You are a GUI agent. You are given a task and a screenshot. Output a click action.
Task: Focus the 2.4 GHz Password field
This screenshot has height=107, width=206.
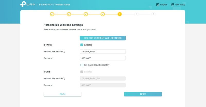click(103, 58)
